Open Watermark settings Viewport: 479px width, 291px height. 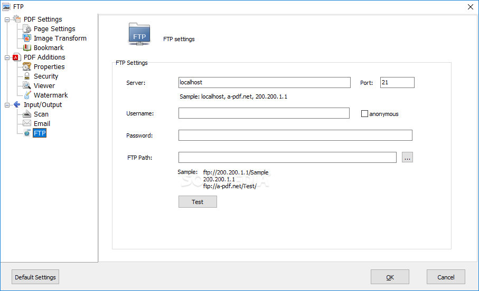pos(51,95)
